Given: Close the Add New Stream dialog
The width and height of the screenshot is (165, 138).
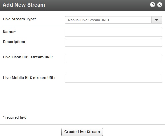Looking at the screenshot, I should coord(160,5).
